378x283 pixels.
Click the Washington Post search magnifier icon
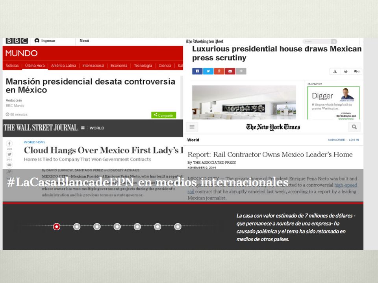[x=334, y=41]
